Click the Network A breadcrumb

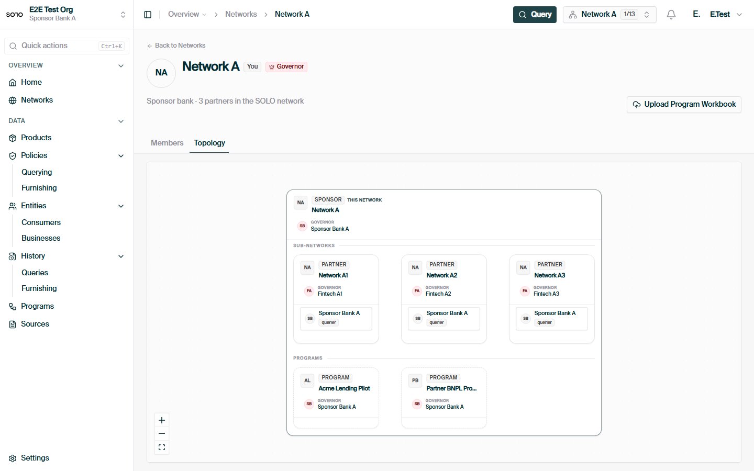[292, 14]
